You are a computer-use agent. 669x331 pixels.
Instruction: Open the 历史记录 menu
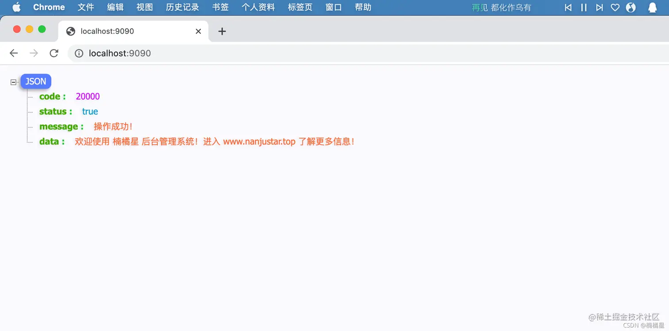pos(182,7)
